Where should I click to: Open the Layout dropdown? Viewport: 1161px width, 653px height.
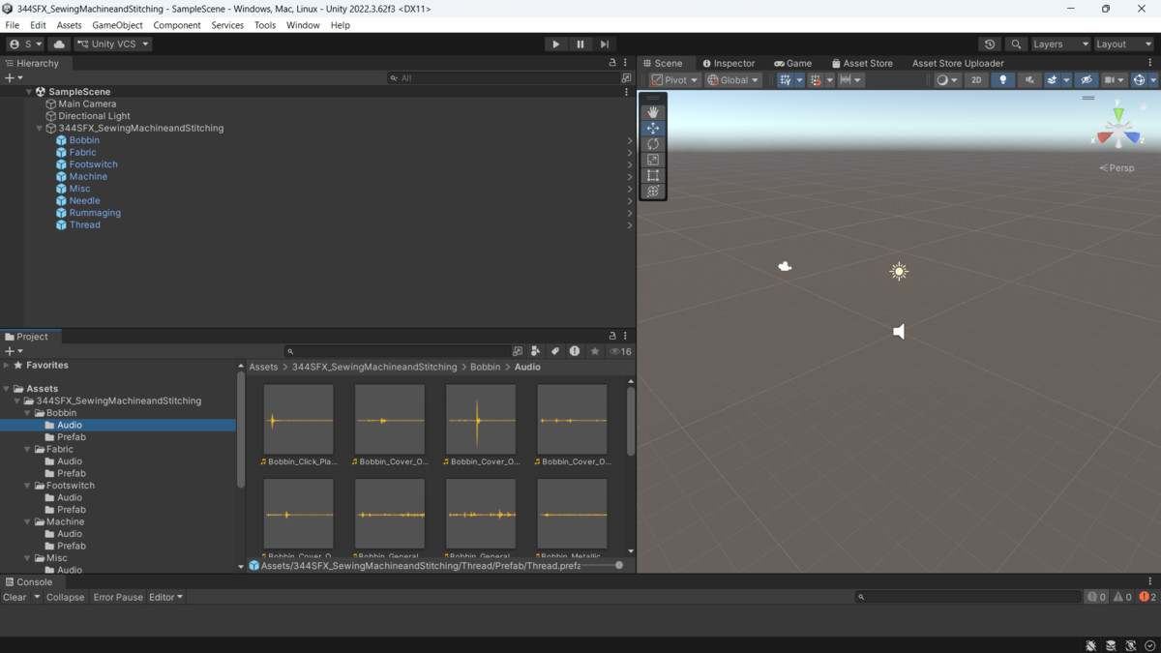tap(1123, 44)
